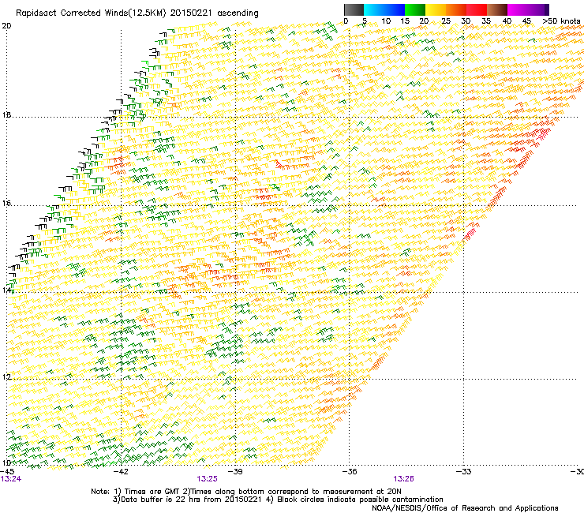Click the brown 35-40 knots legend segment
This screenshot has width=584, height=513.
tap(497, 9)
